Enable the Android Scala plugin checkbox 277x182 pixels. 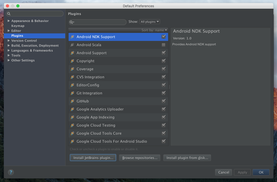click(164, 45)
